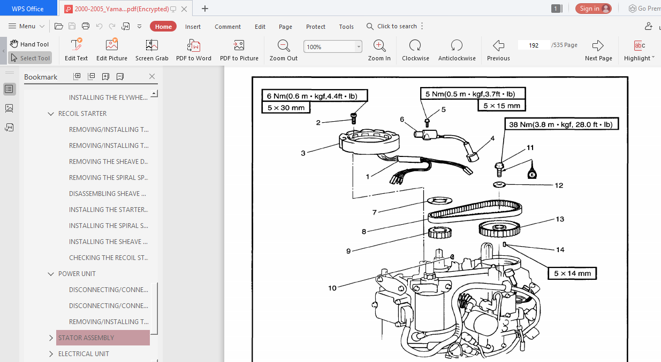Click the Print icon in quick toolbar
Image resolution: width=661 pixels, height=362 pixels.
pos(86,26)
